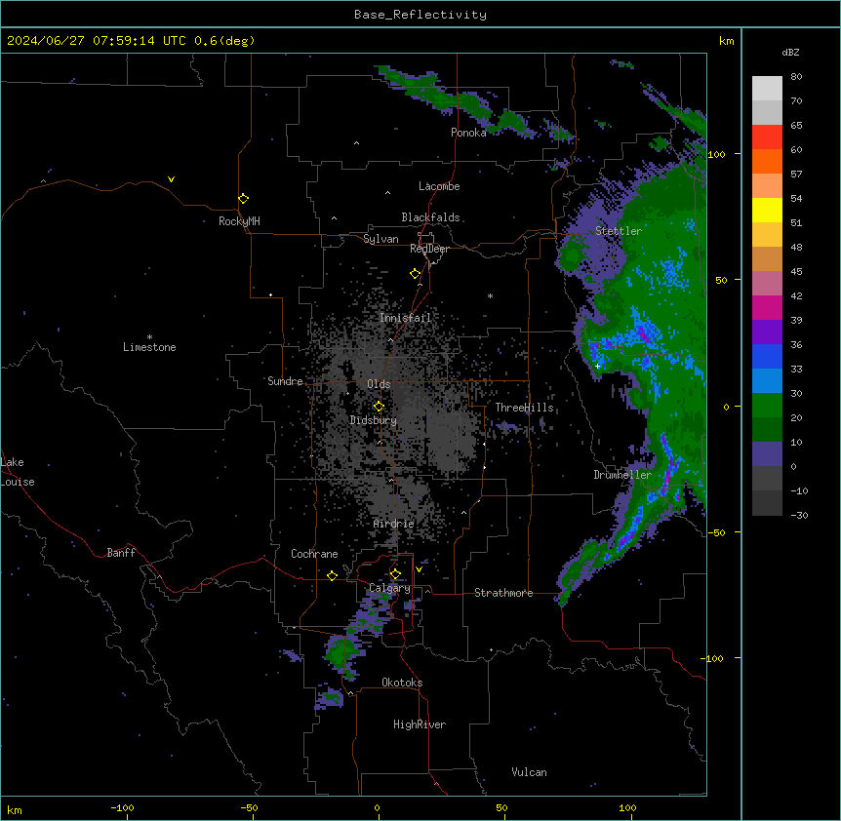Click the Sylvan label on the map
The width and height of the screenshot is (841, 821).
(380, 239)
